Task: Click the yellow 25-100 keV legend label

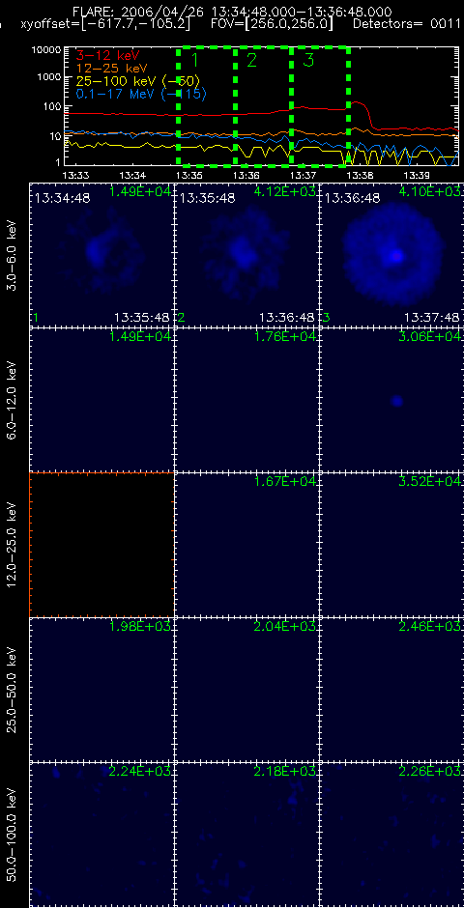Action: click(x=138, y=81)
